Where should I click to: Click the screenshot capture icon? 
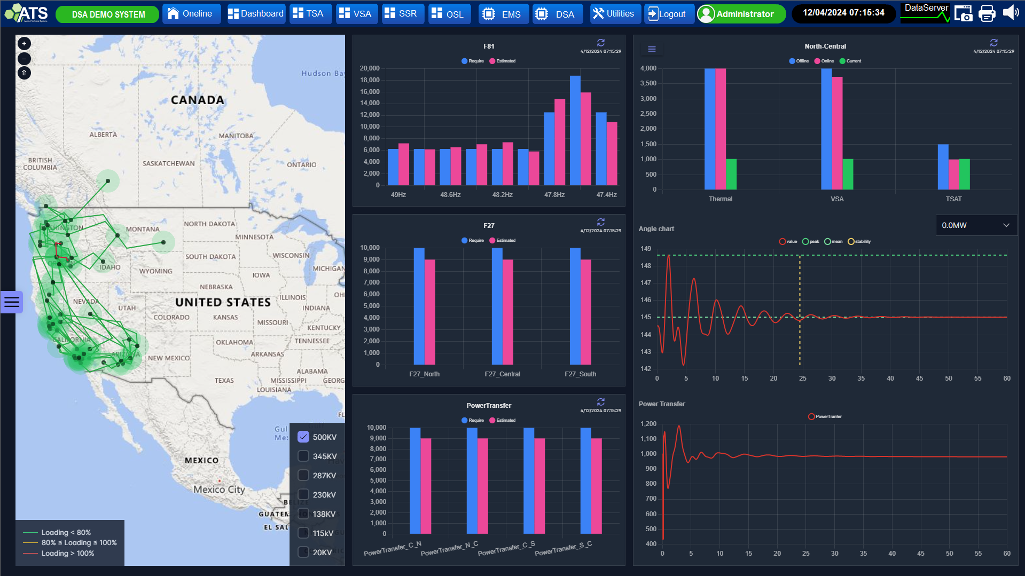[963, 14]
